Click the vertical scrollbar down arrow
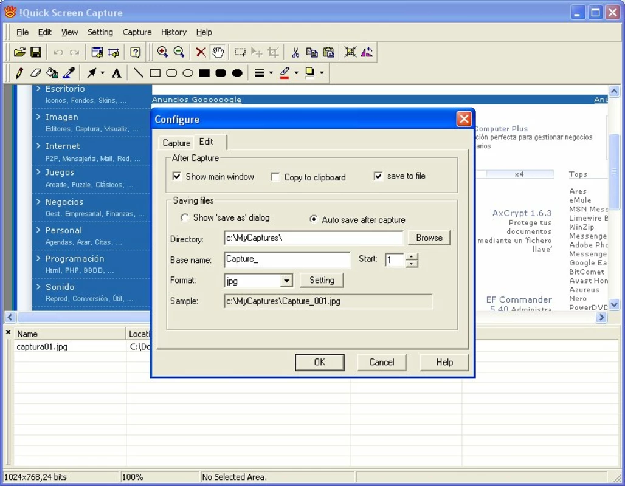Viewport: 625px width, 486px height. (614, 305)
